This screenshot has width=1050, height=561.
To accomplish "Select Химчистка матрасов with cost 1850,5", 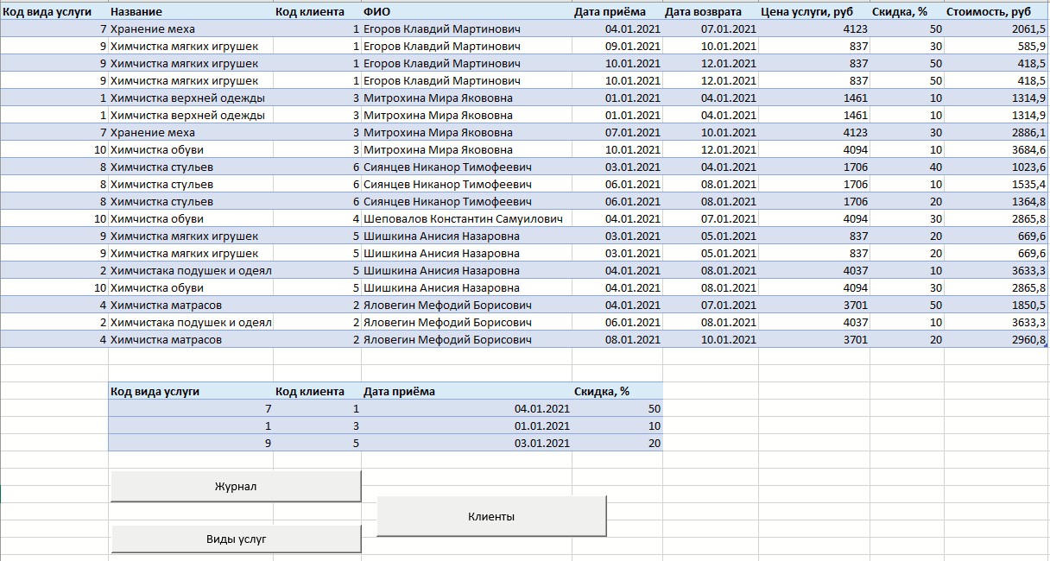I will click(191, 306).
